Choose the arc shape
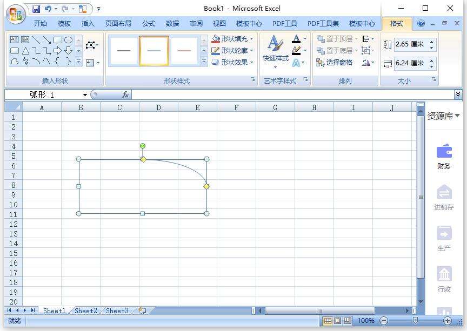The image size is (467, 331). [x=36, y=62]
